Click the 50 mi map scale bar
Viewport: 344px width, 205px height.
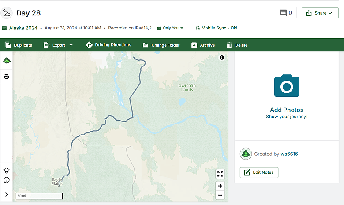(39, 196)
